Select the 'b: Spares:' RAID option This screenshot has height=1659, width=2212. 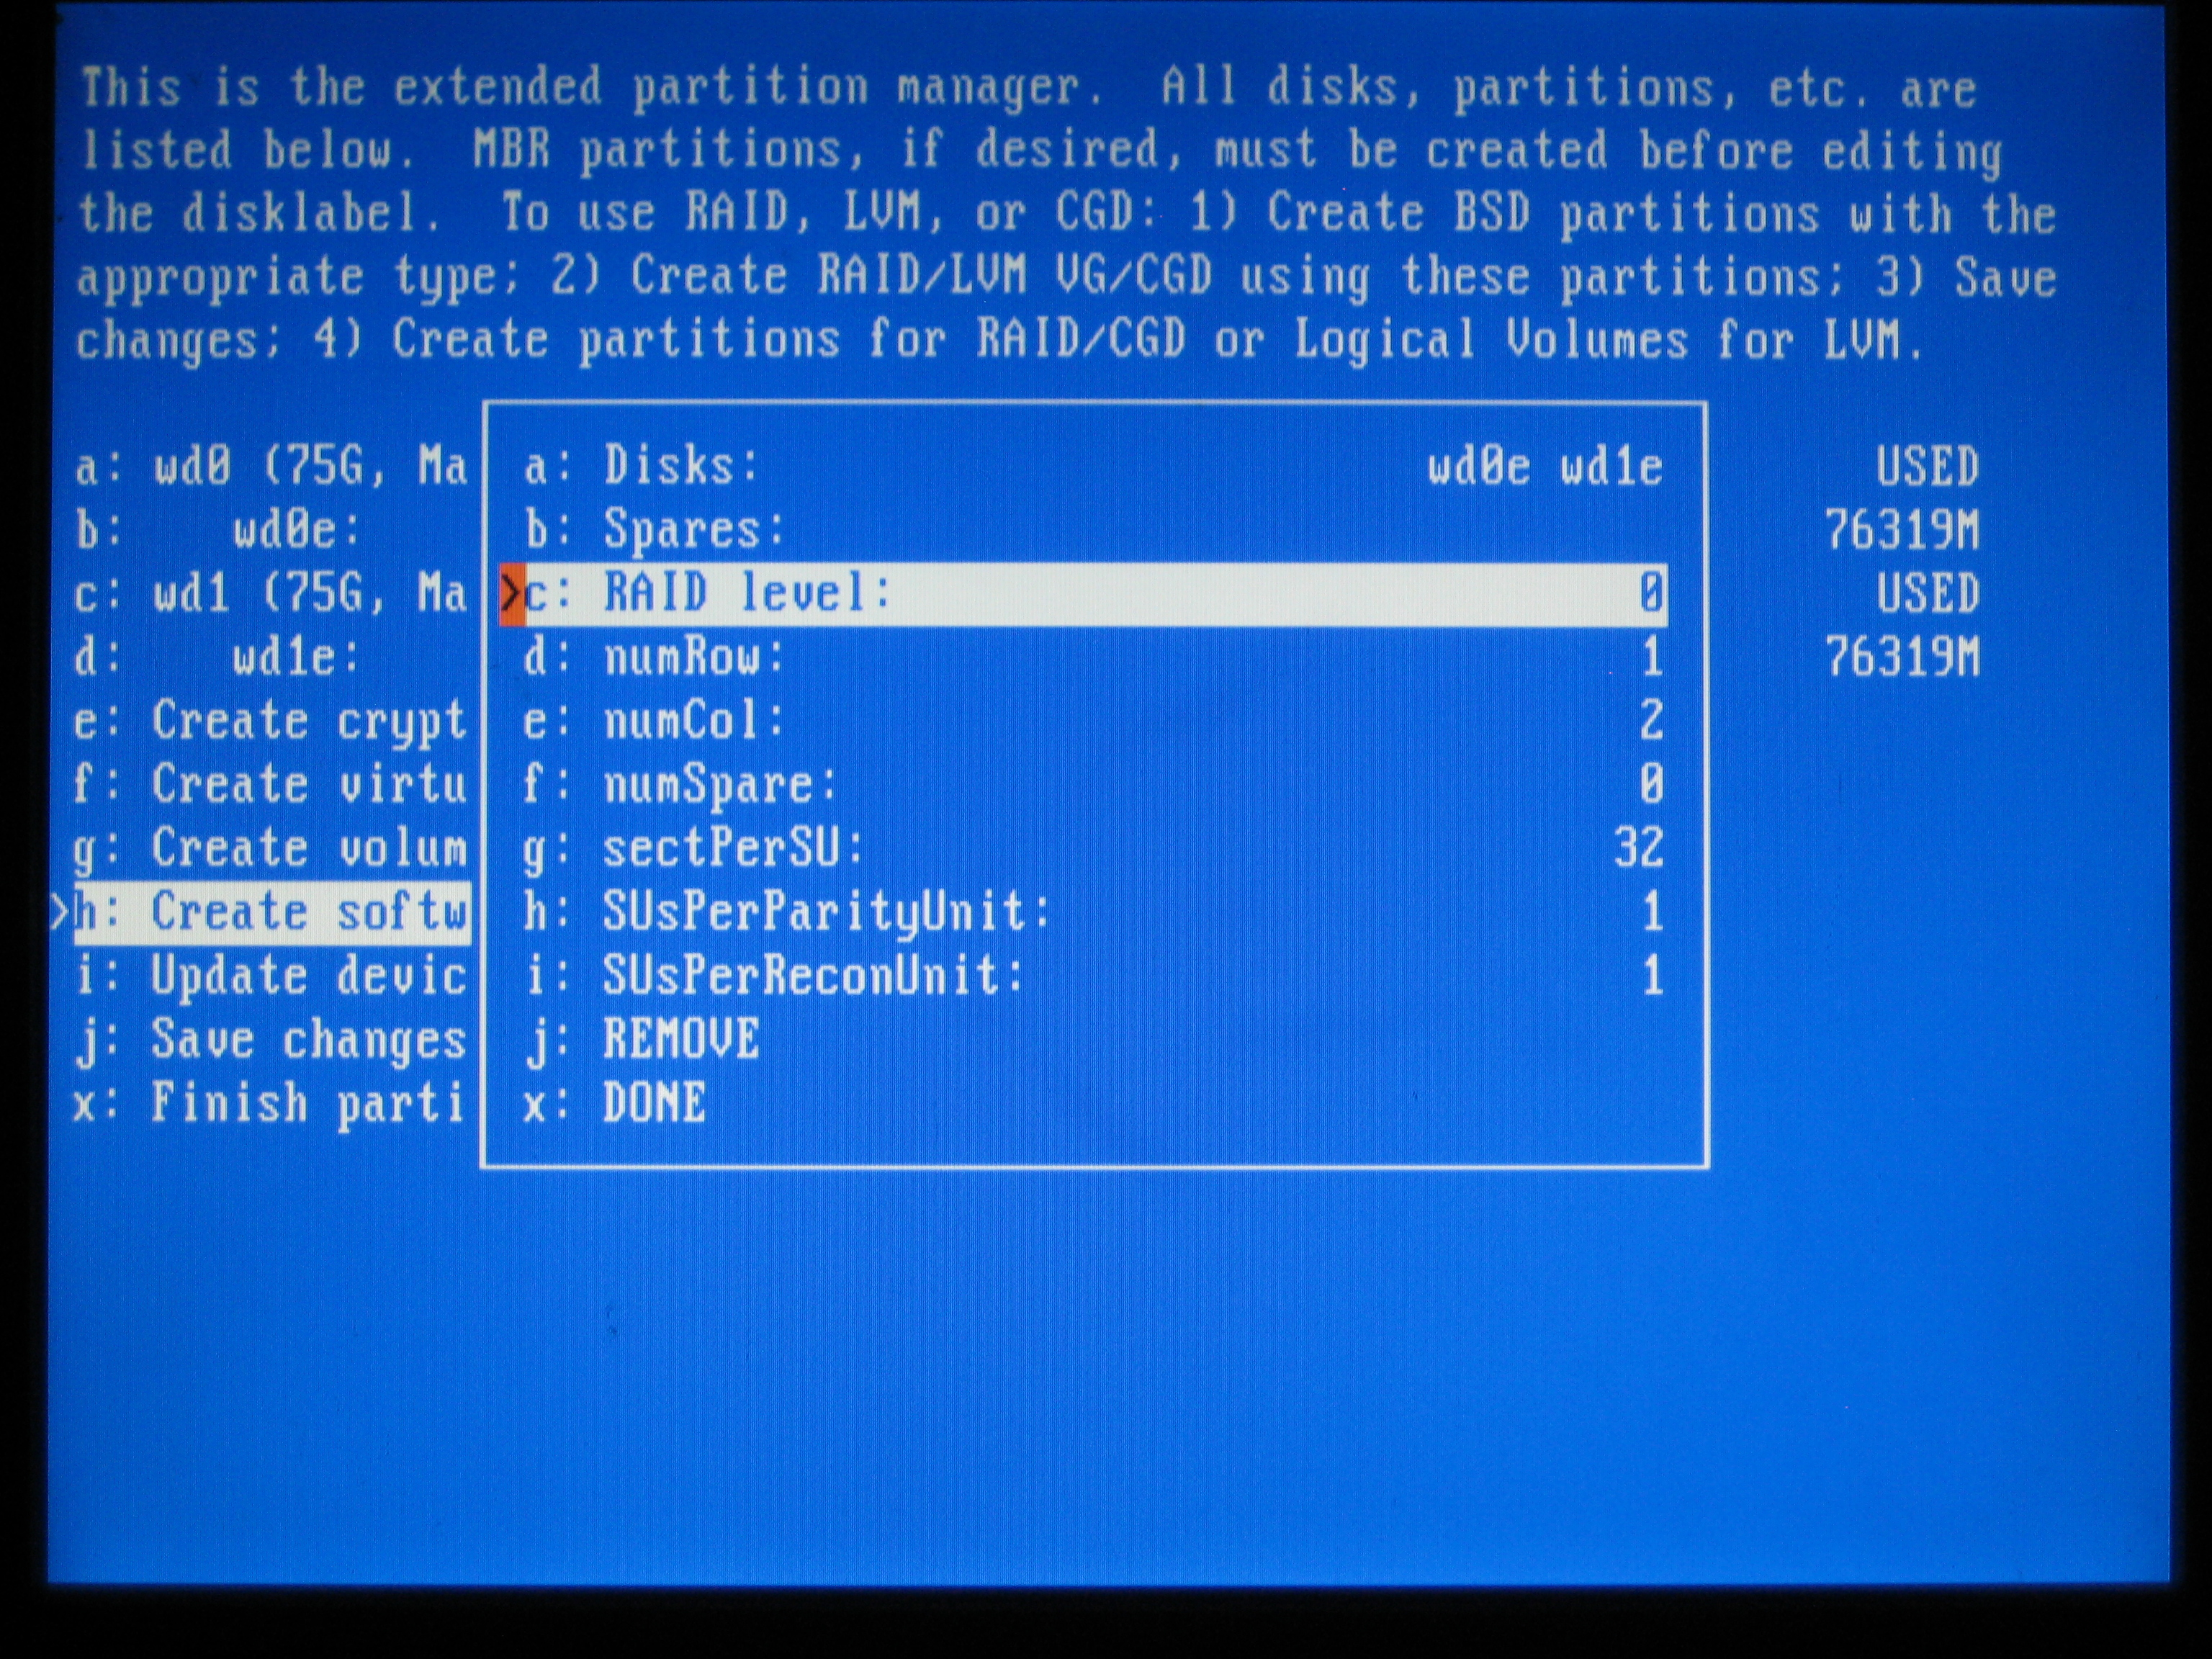point(1094,530)
